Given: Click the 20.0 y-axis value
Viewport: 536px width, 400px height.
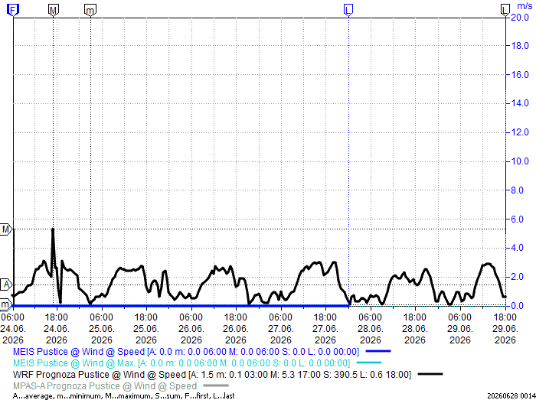Looking at the screenshot, I should pyautogui.click(x=520, y=17).
